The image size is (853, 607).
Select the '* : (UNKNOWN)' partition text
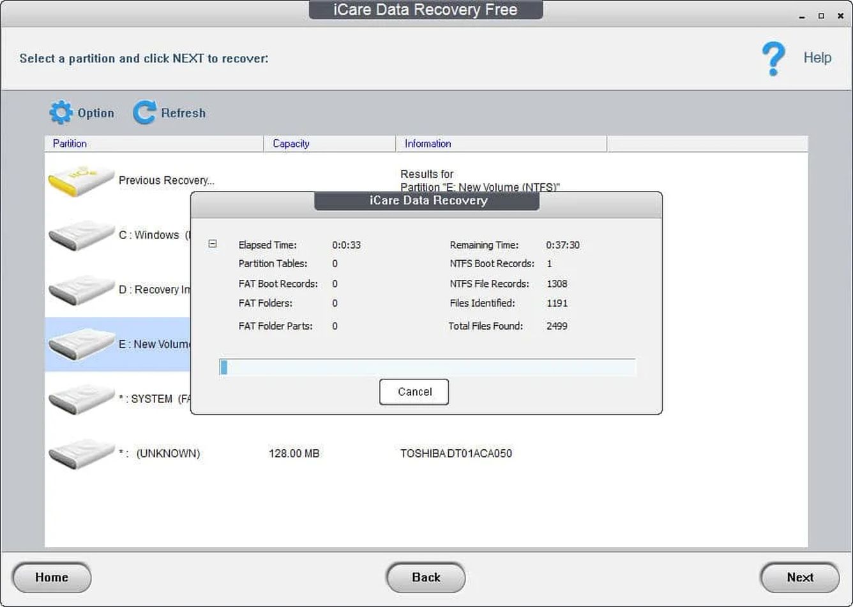160,454
